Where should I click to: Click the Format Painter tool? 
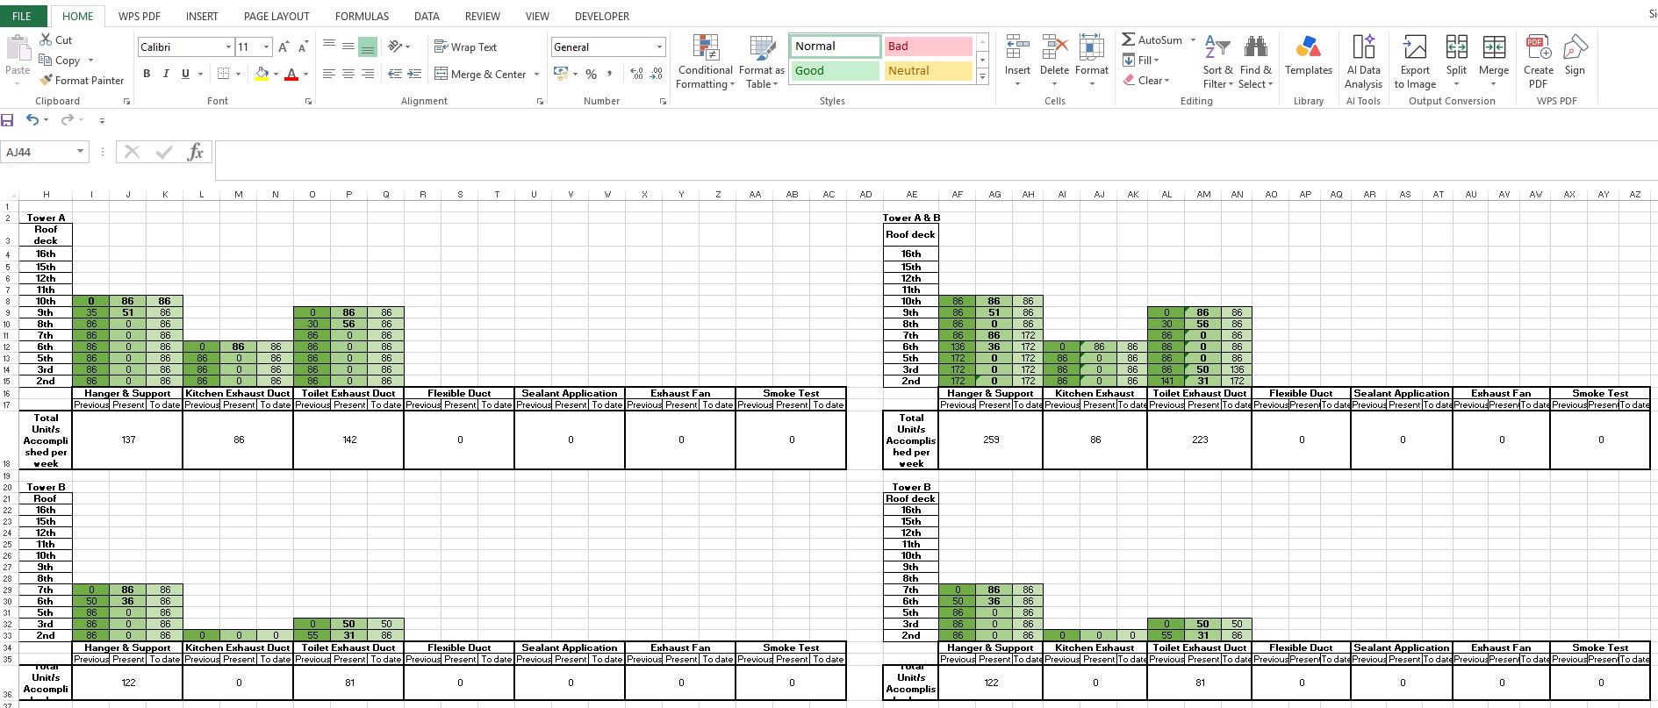pos(82,80)
